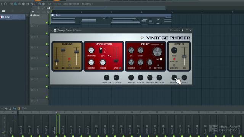Turn the large Delay Time knob

(x=157, y=52)
